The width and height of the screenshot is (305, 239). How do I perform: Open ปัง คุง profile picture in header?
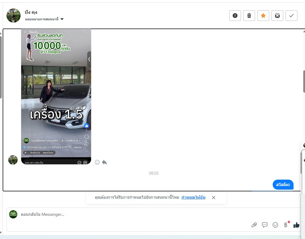[x=14, y=16]
